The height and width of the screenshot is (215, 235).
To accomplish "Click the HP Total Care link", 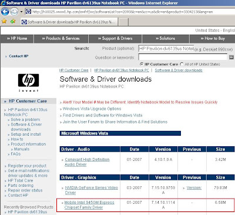I will click(x=21, y=180).
